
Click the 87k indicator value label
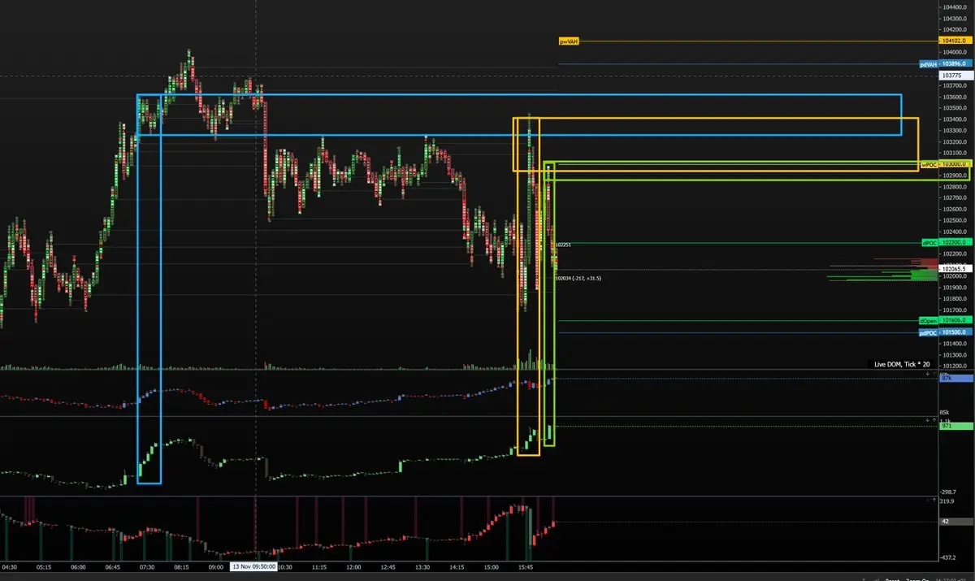click(x=956, y=379)
